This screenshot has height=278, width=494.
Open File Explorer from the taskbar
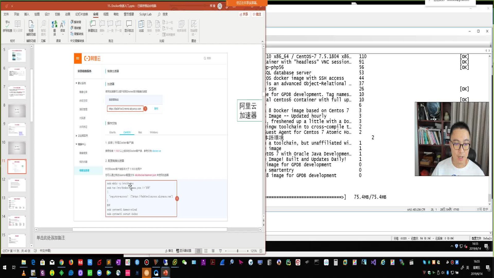pos(23,263)
